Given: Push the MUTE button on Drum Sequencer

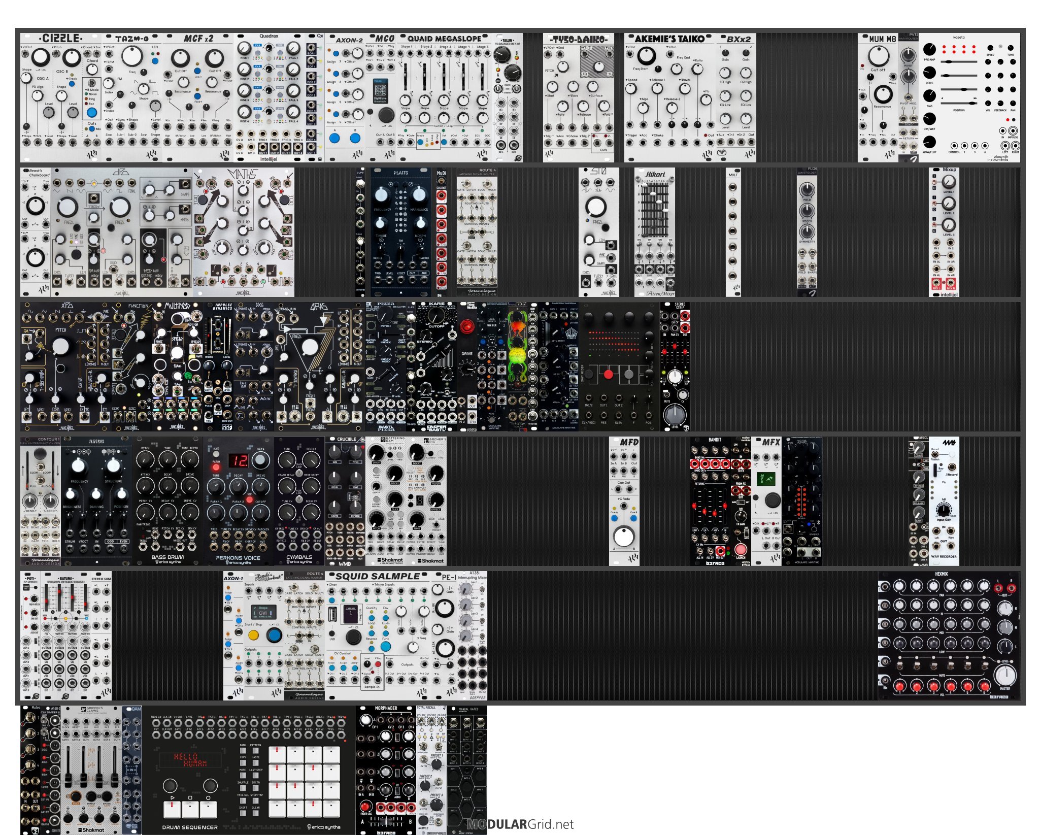Looking at the screenshot, I should click(x=243, y=776).
